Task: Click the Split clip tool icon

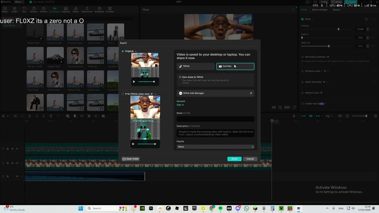Action: tap(30, 116)
